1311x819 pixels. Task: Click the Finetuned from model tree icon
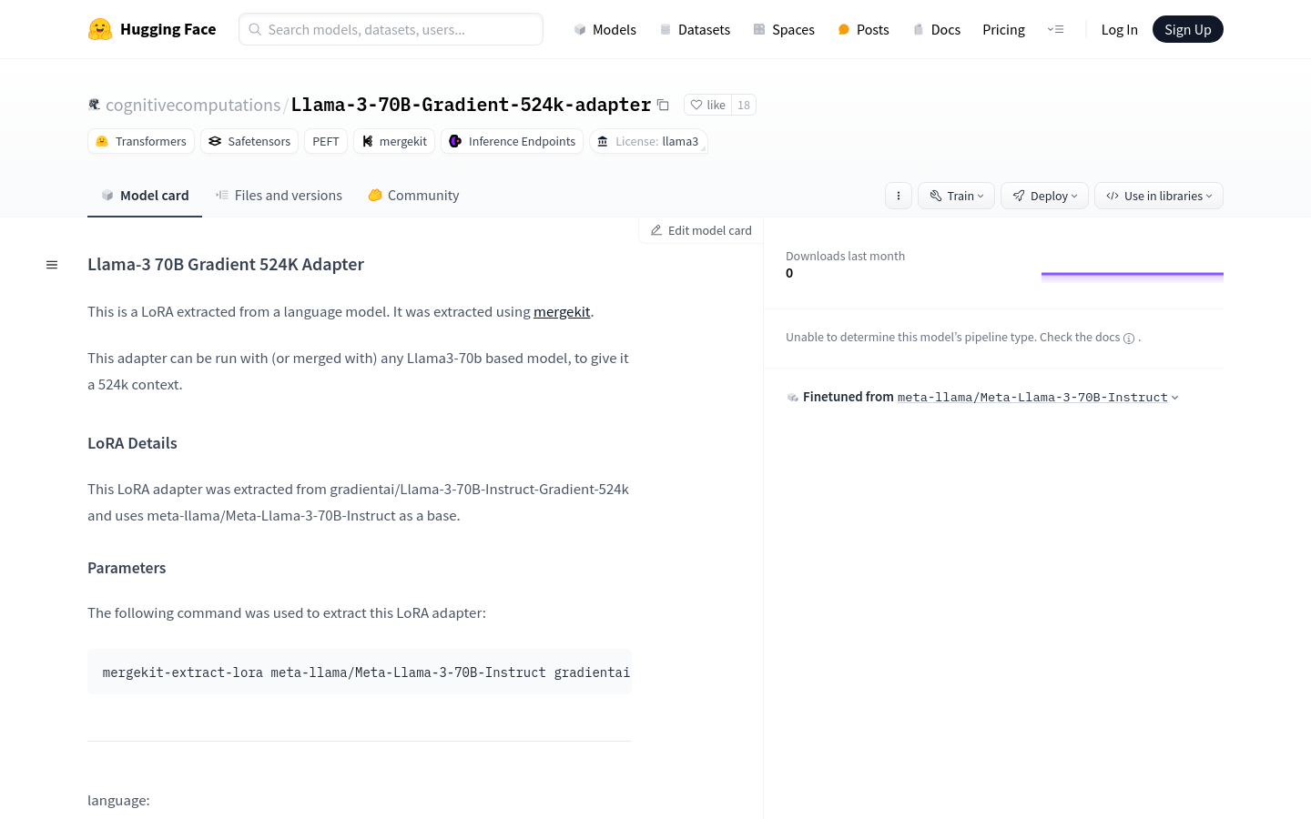[793, 398]
